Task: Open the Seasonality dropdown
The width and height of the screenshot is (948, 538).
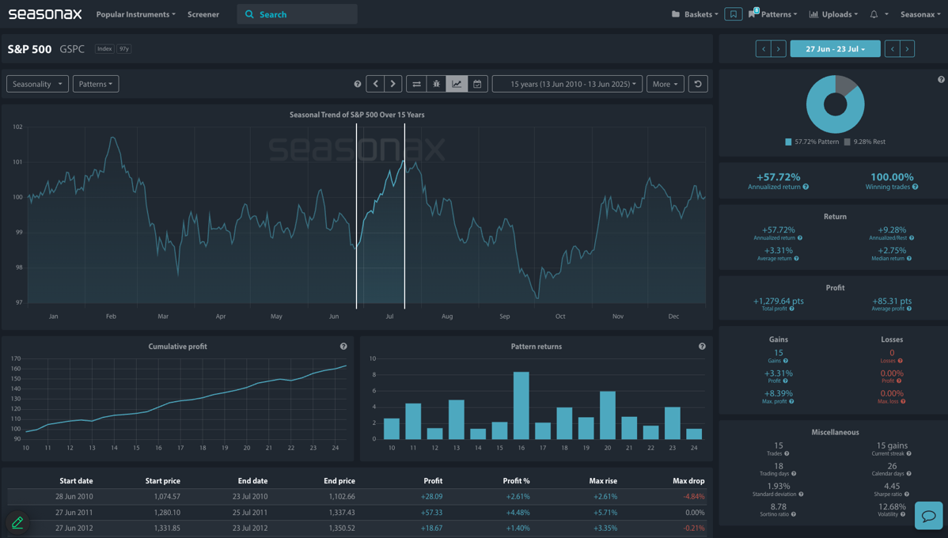Action: pyautogui.click(x=37, y=84)
